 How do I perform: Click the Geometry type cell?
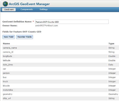(x=113, y=94)
